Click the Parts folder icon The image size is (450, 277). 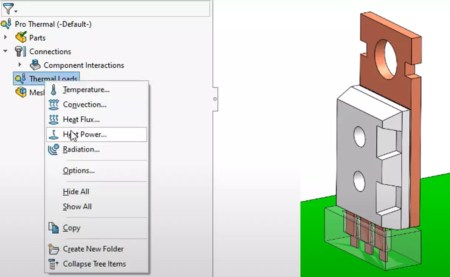21,37
